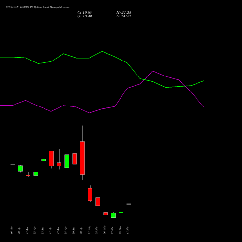The width and height of the screenshot is (242, 242).
Task: Click the 21 Apr date label
Action: [x=27, y=230]
